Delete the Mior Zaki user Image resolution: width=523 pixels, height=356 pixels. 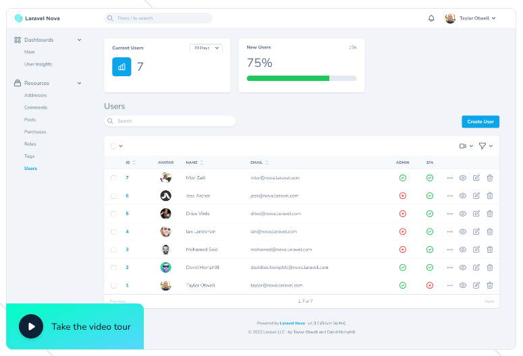490,178
